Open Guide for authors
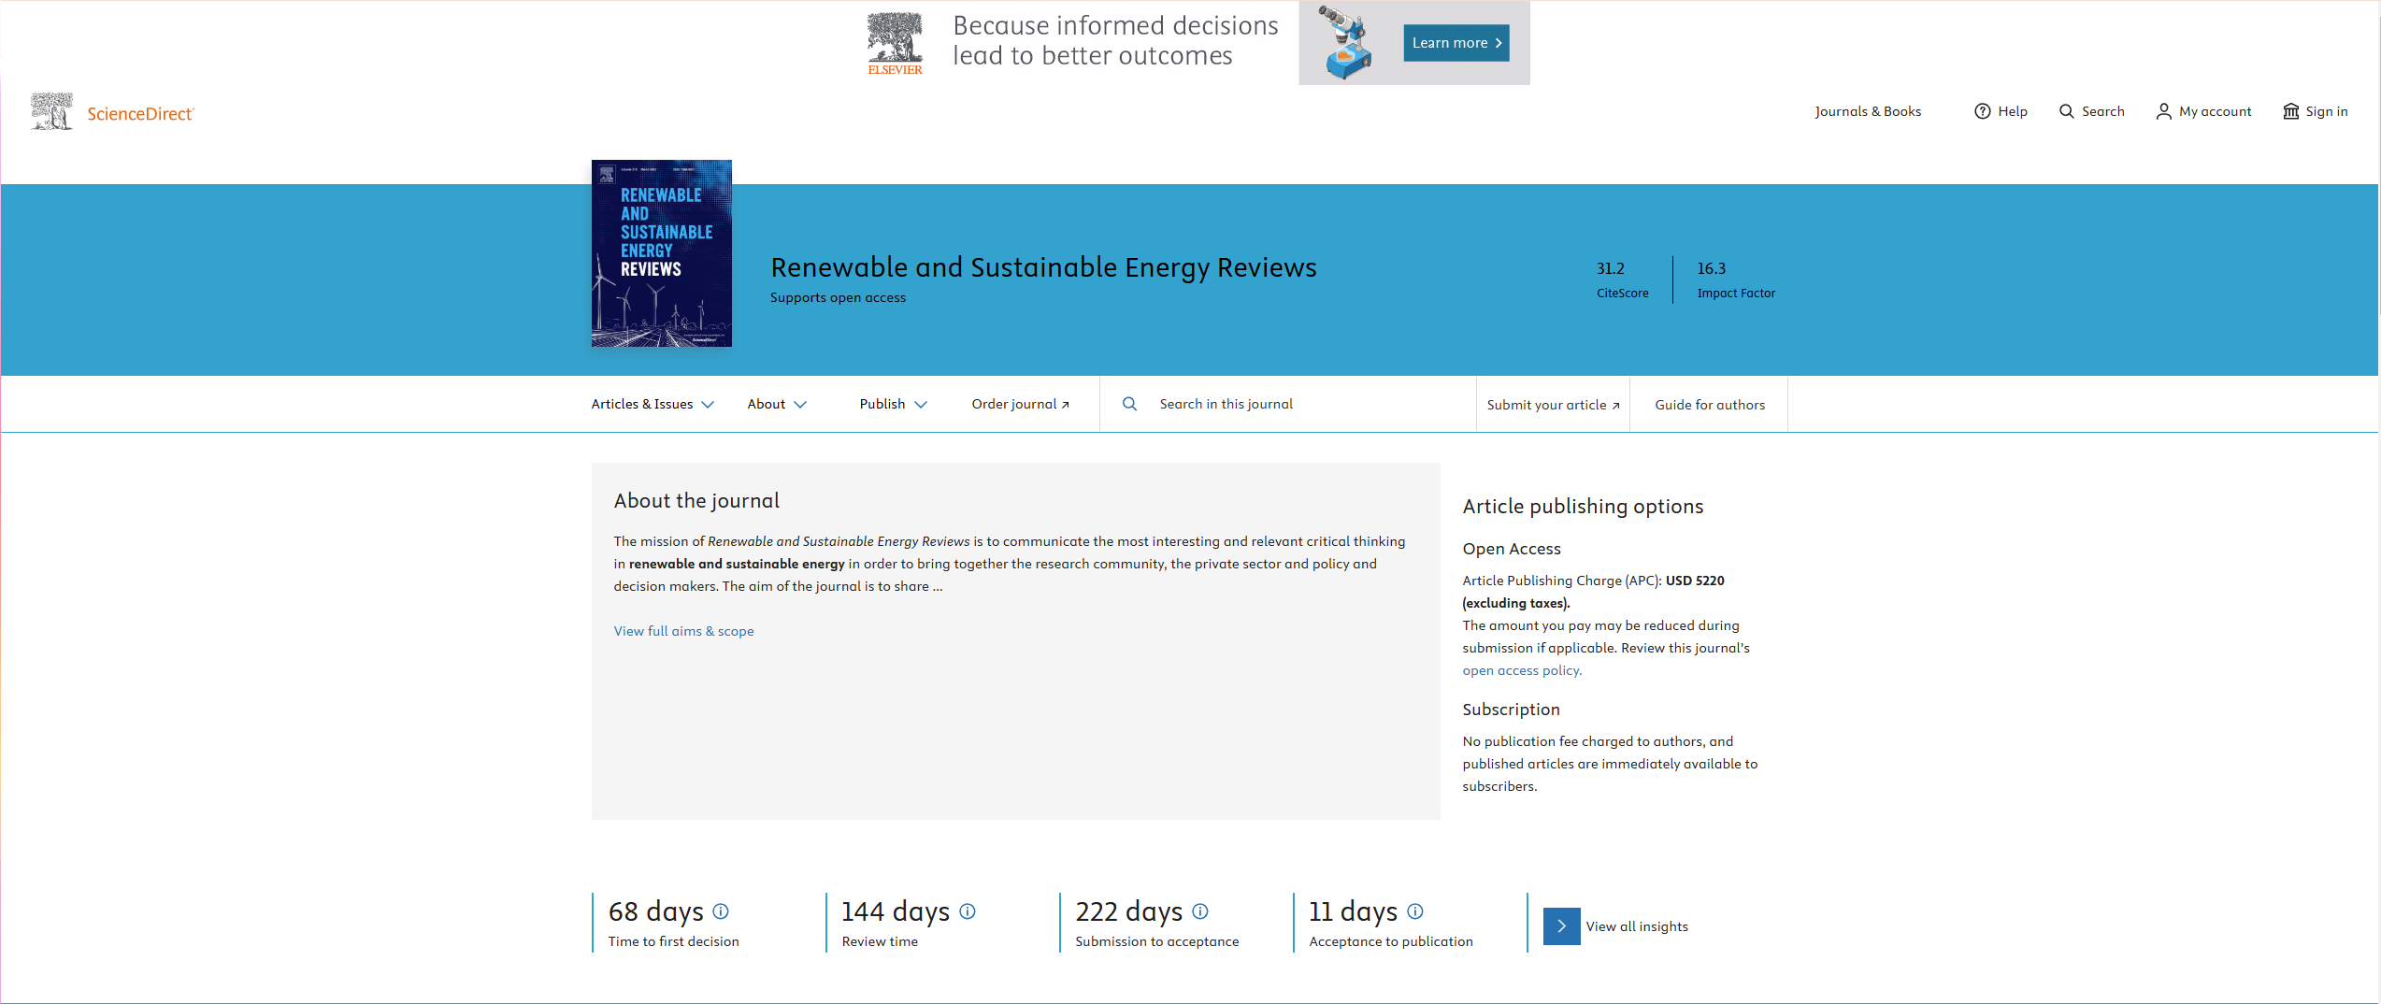Screen dimensions: 2381x1004 [x=1710, y=405]
